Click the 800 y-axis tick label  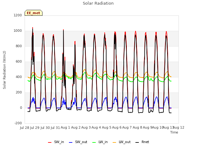tap(19, 46)
